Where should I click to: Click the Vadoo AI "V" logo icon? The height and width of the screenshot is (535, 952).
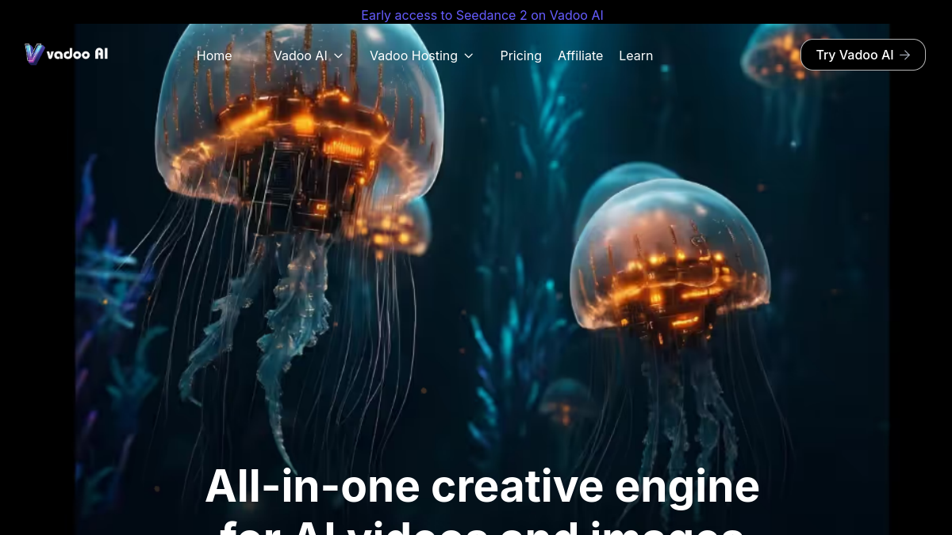[34, 54]
